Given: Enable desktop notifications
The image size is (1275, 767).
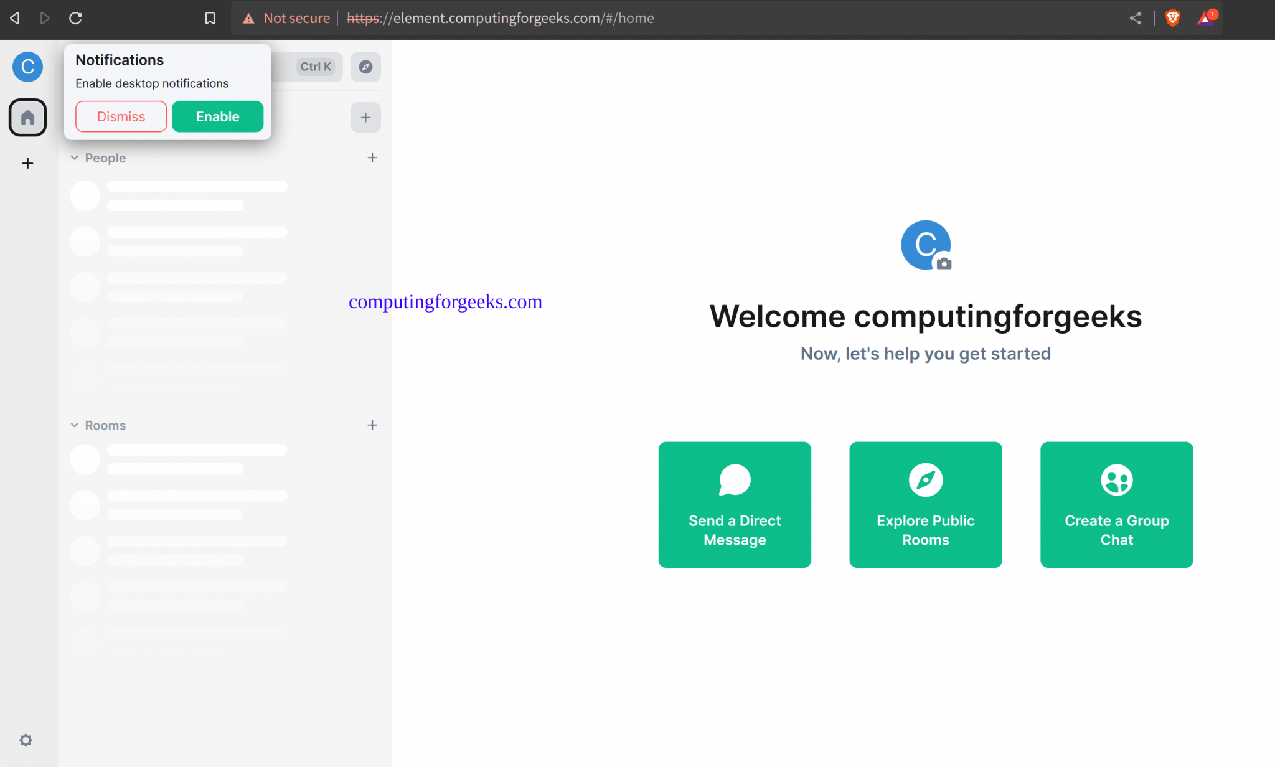Looking at the screenshot, I should (x=217, y=116).
